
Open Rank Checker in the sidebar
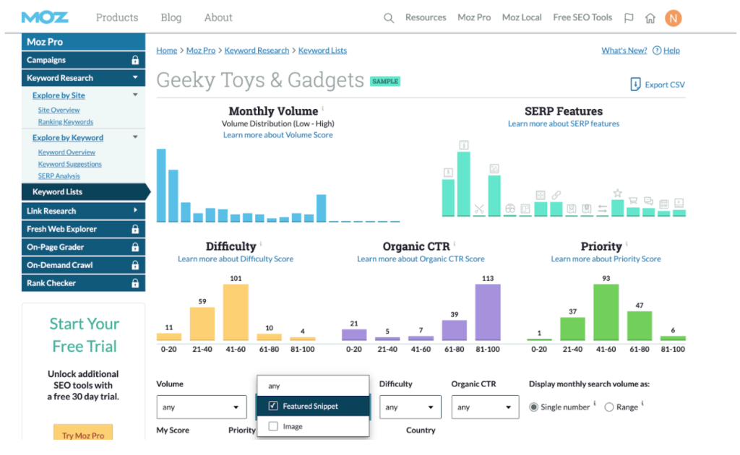coord(84,283)
